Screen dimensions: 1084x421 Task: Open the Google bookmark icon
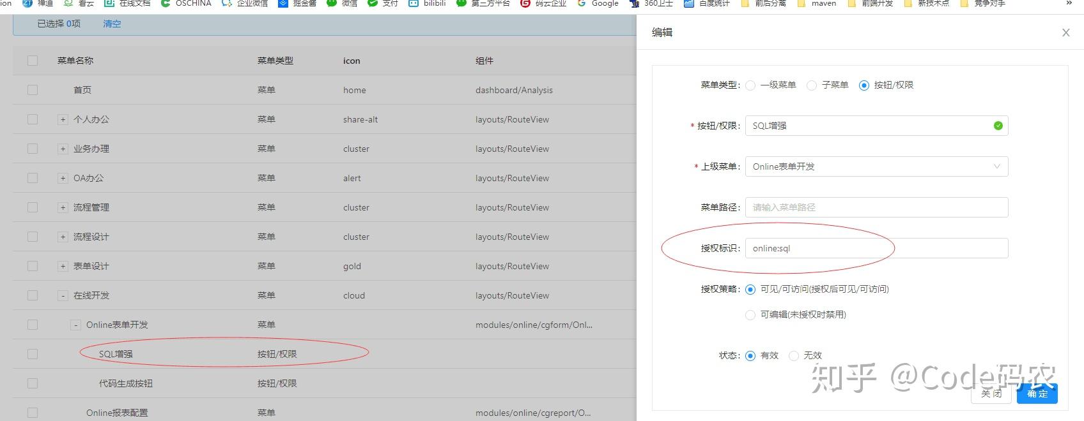[x=582, y=3]
